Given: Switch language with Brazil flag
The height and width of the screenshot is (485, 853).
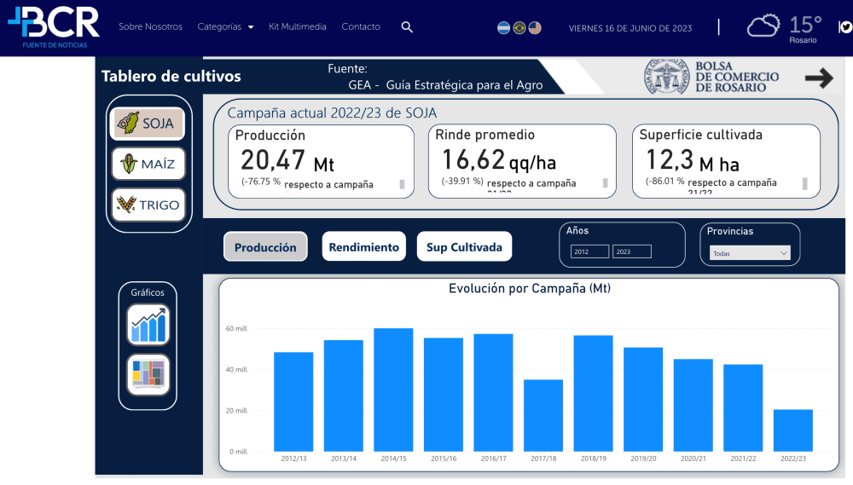Looking at the screenshot, I should [519, 28].
